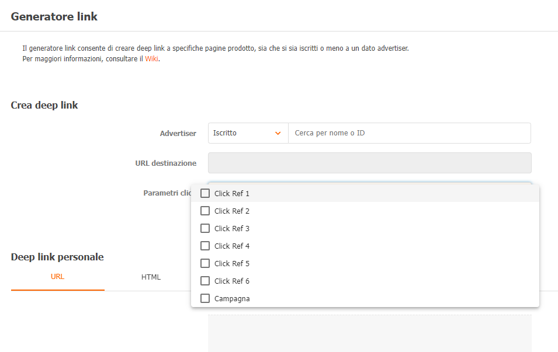Click the generated deep link output area
The width and height of the screenshot is (558, 352).
[x=369, y=333]
